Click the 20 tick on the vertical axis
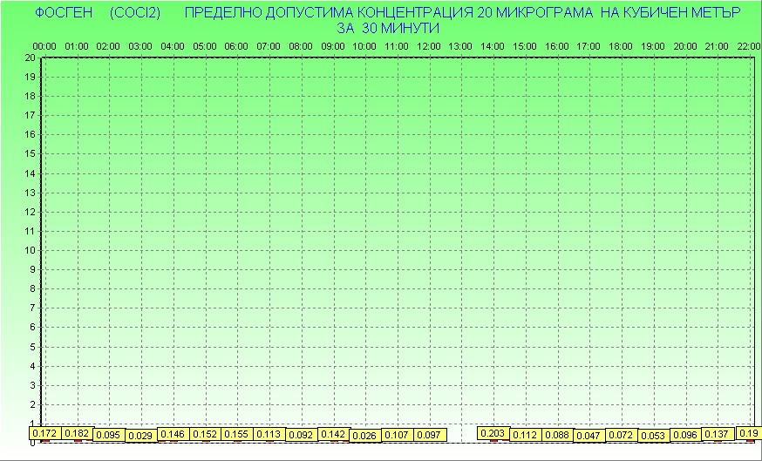 tap(30, 58)
